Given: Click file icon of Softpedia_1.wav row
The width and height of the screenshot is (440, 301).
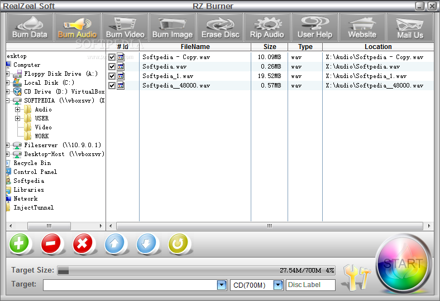Looking at the screenshot, I should (121, 76).
